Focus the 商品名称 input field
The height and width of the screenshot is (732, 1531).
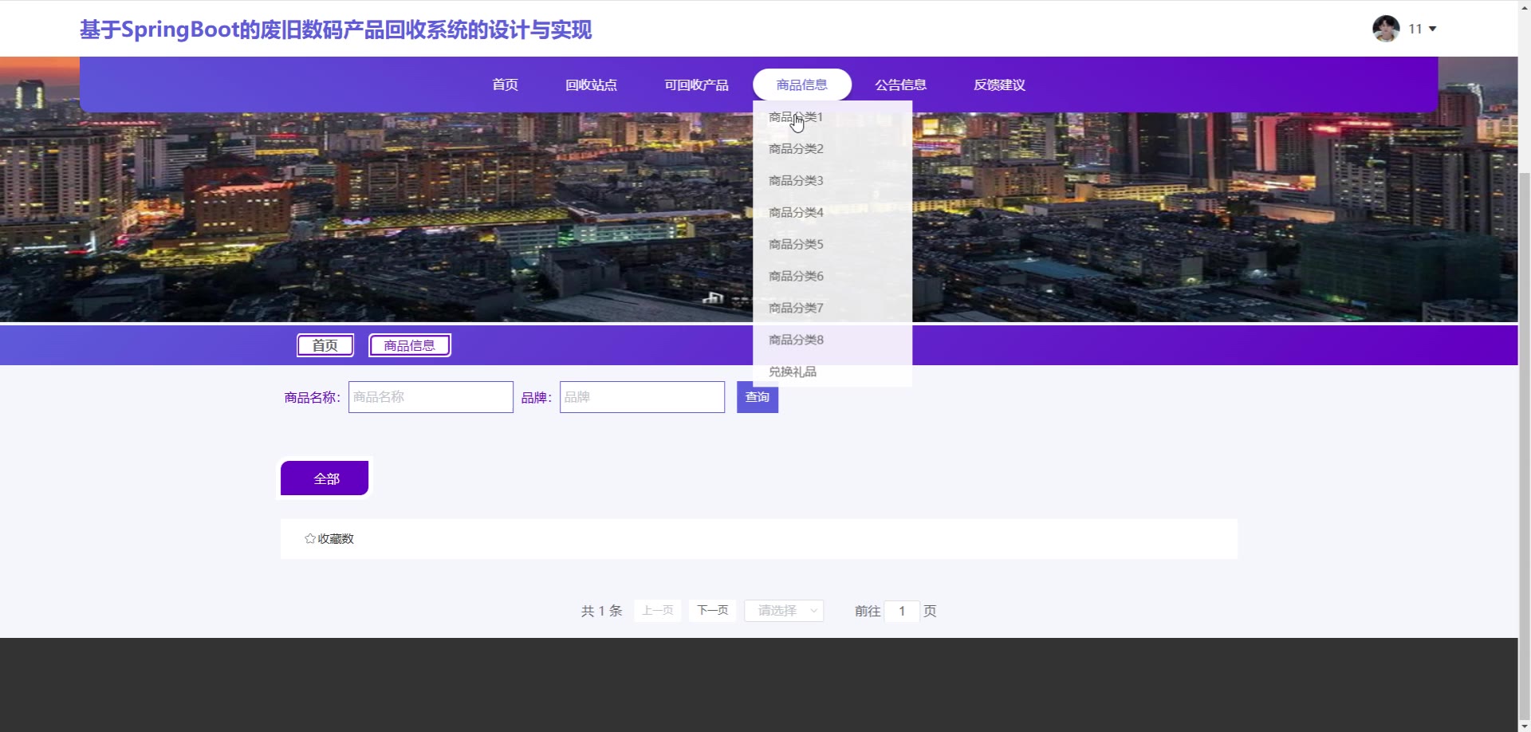coord(431,397)
